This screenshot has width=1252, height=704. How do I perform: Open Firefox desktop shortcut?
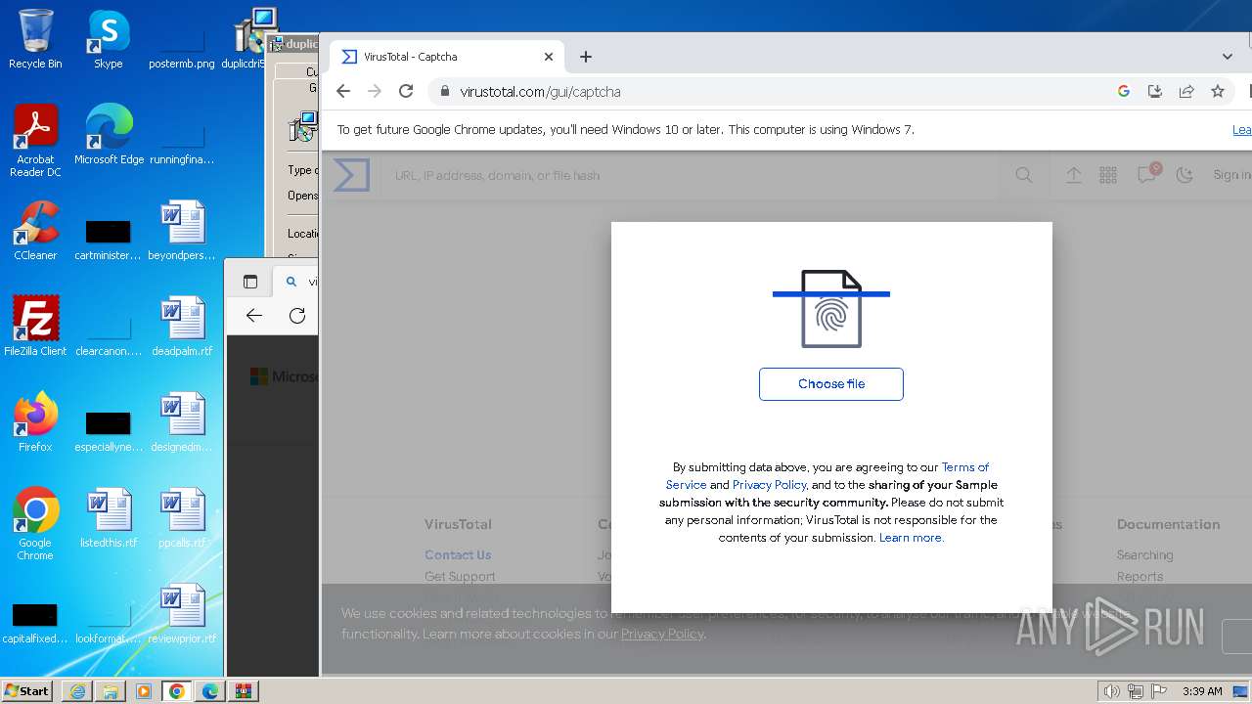pyautogui.click(x=35, y=422)
